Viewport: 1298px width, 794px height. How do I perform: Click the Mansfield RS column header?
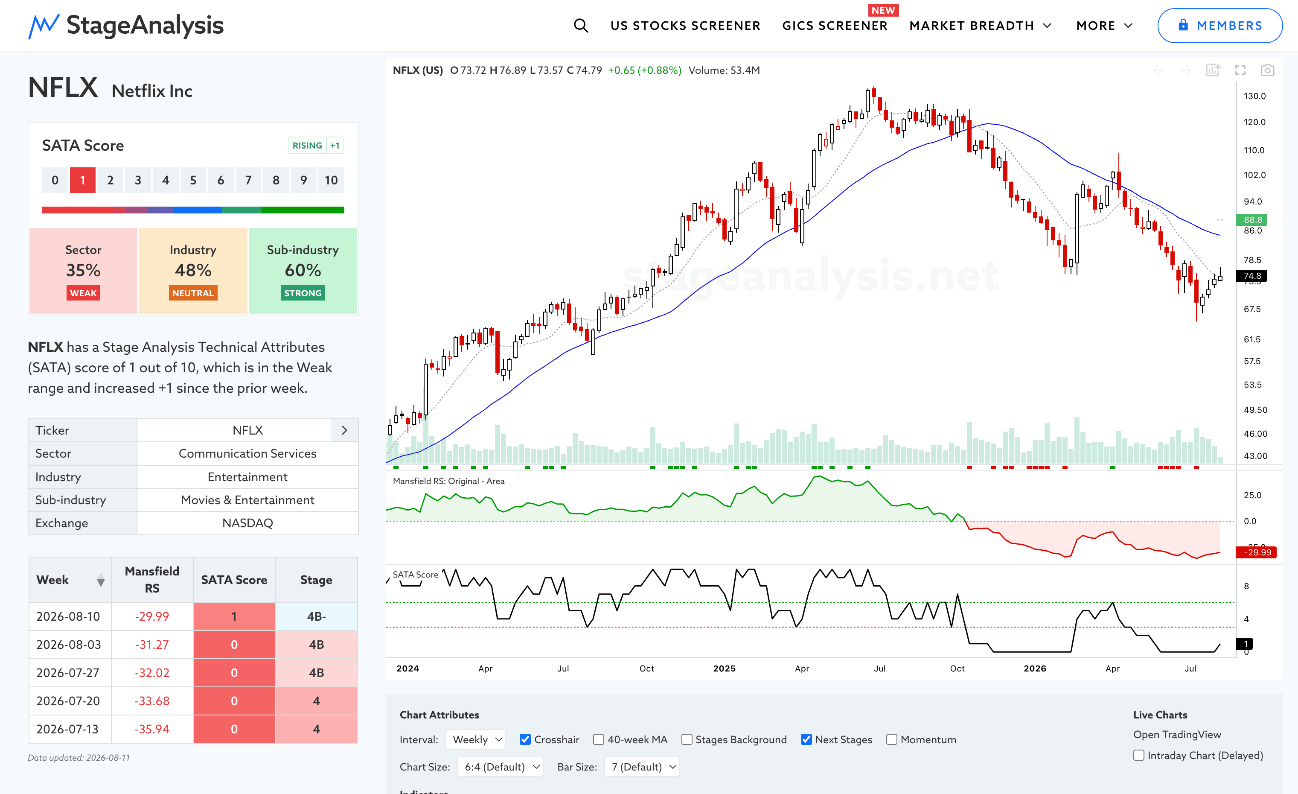click(152, 580)
